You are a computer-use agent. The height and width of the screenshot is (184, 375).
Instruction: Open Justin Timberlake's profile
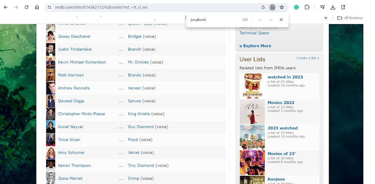[75, 49]
